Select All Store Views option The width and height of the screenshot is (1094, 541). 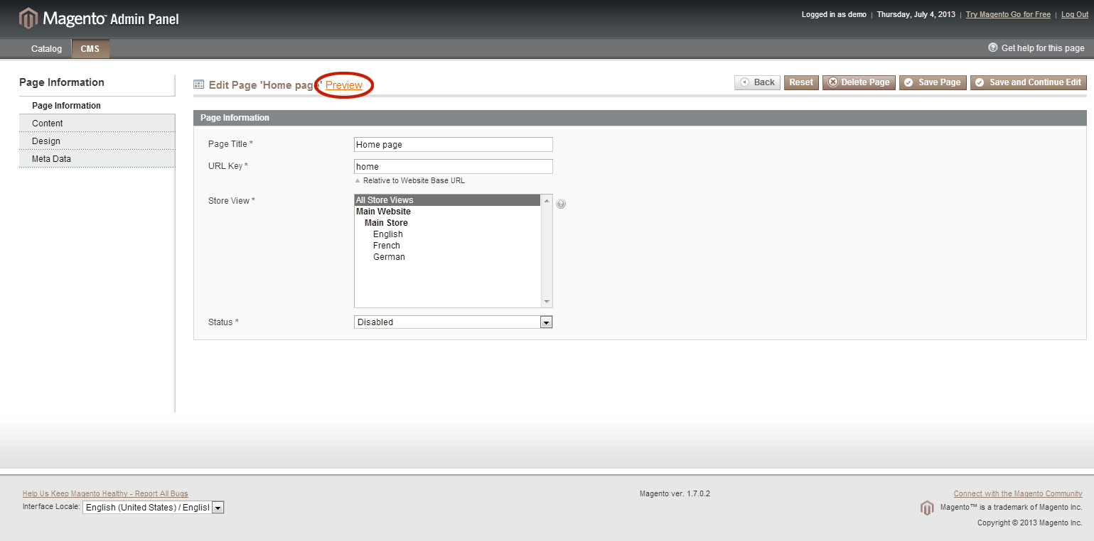click(x=448, y=200)
